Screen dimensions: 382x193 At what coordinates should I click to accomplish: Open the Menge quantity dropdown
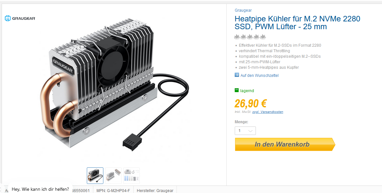tap(245, 131)
